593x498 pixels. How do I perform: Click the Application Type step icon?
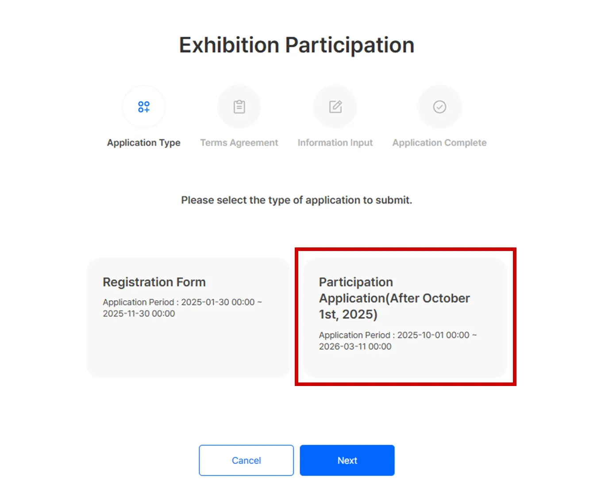click(144, 107)
